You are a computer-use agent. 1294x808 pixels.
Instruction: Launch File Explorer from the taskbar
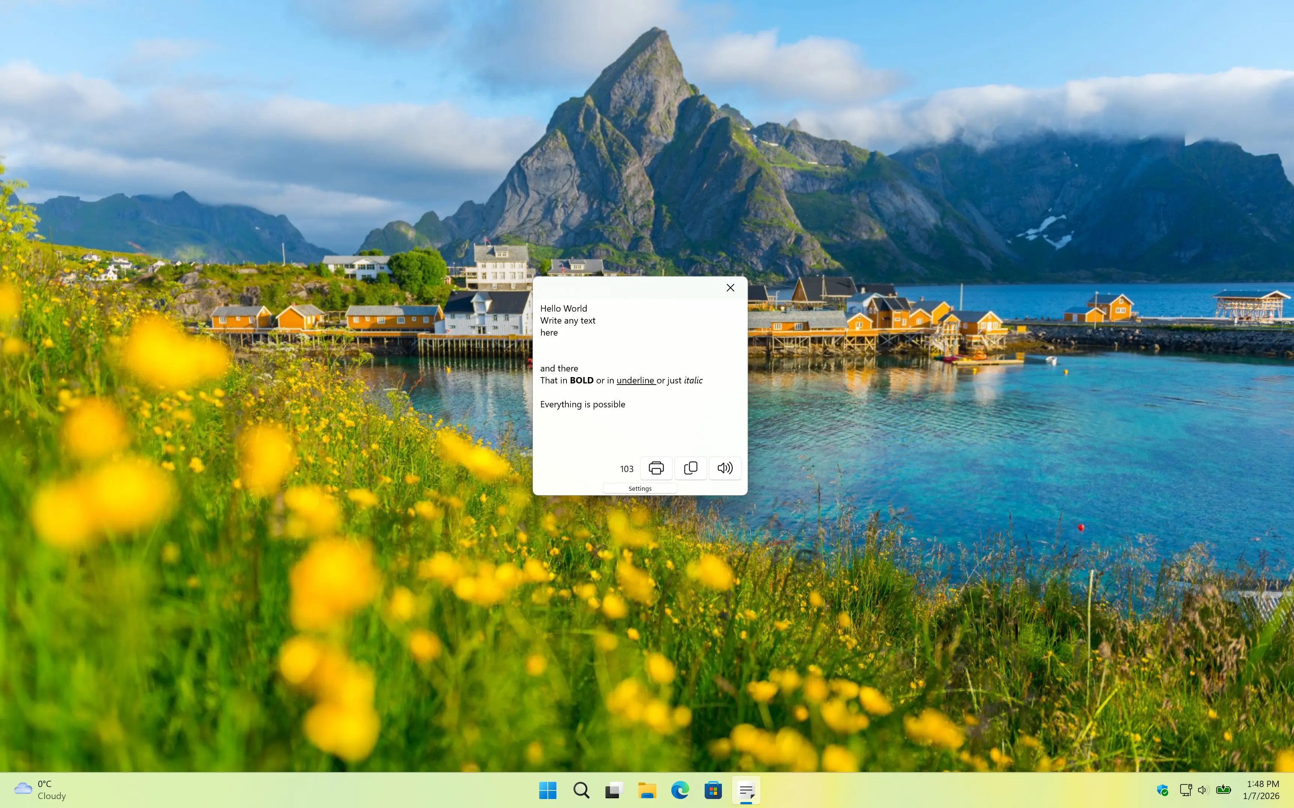[647, 790]
